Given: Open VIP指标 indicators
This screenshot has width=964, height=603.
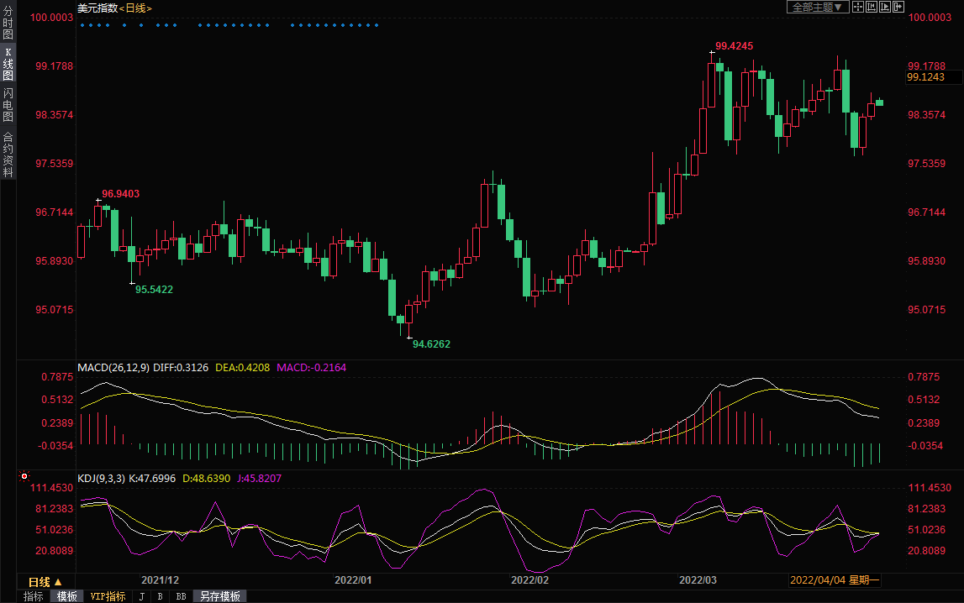Looking at the screenshot, I should [x=108, y=596].
